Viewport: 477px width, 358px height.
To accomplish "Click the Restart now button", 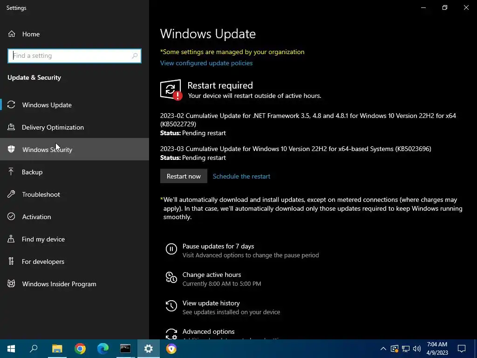I will (x=184, y=176).
